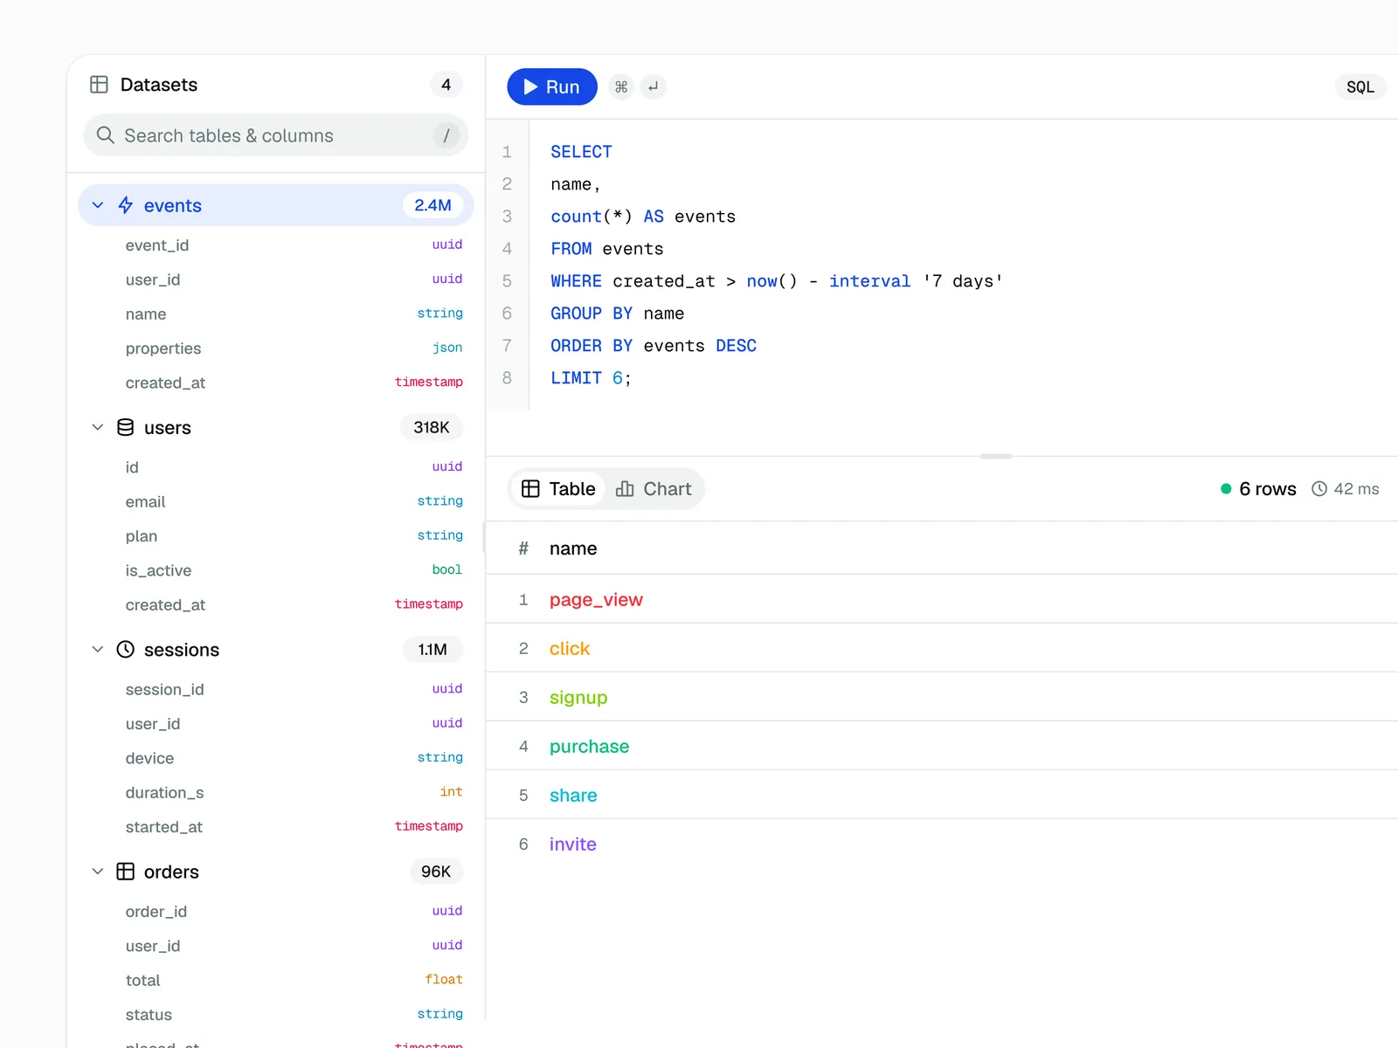Image resolution: width=1398 pixels, height=1048 pixels.
Task: Click the Datasets grid icon
Action: pyautogui.click(x=99, y=85)
